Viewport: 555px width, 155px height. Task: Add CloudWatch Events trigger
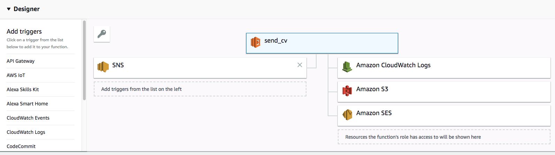(x=28, y=118)
